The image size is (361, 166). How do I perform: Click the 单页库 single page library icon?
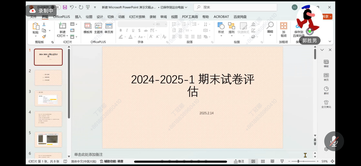[109, 28]
